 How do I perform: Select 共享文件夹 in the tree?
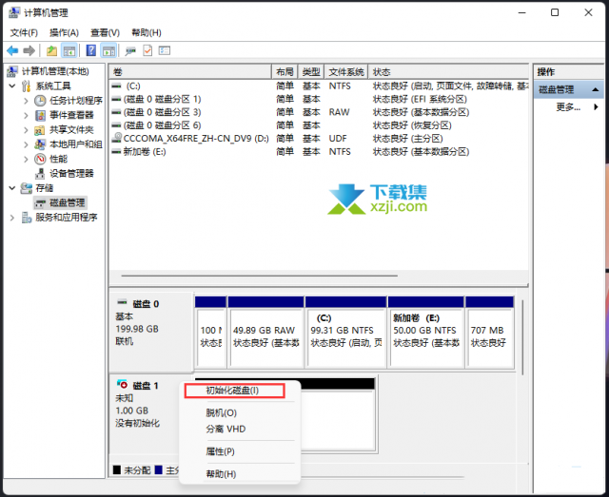pos(71,129)
